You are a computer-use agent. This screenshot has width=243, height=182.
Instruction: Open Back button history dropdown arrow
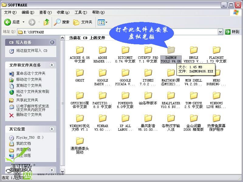point(24,22)
